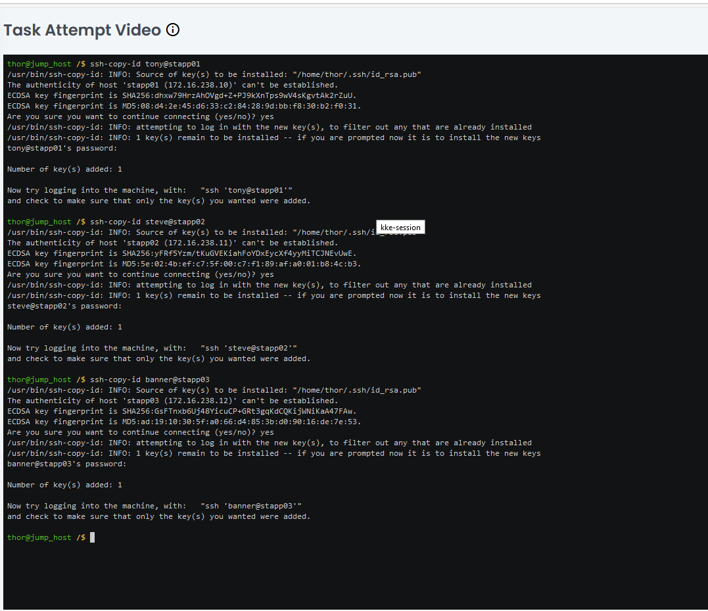The height and width of the screenshot is (611, 708).
Task: Click the SHA256 fingerprint line for stapp01
Action: [x=182, y=95]
